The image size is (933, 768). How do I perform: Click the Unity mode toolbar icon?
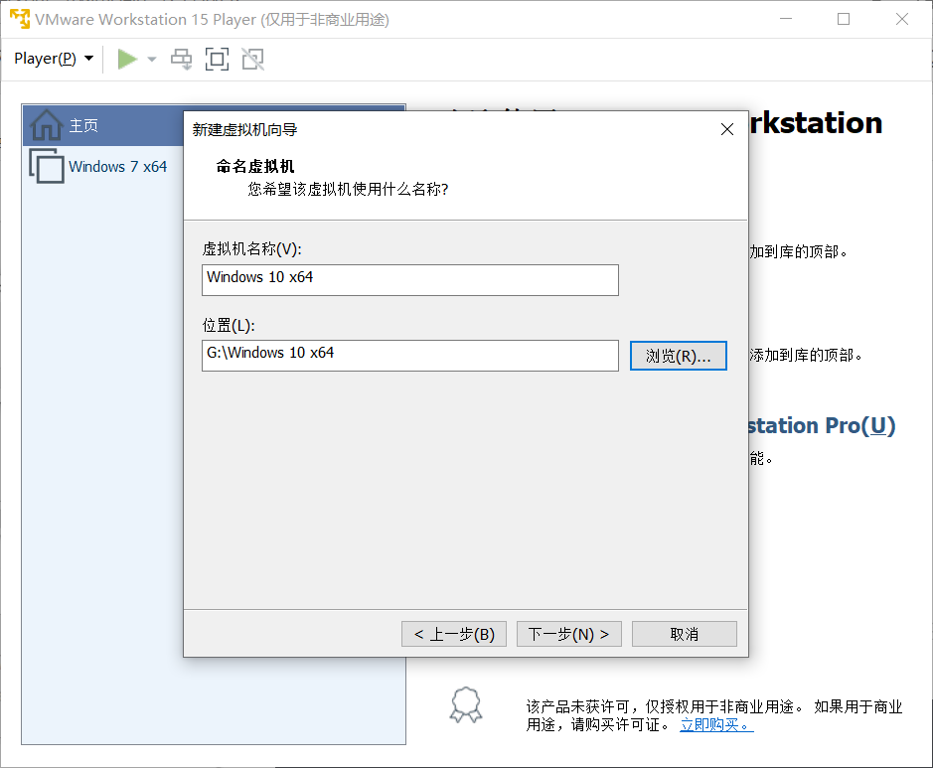point(253,59)
